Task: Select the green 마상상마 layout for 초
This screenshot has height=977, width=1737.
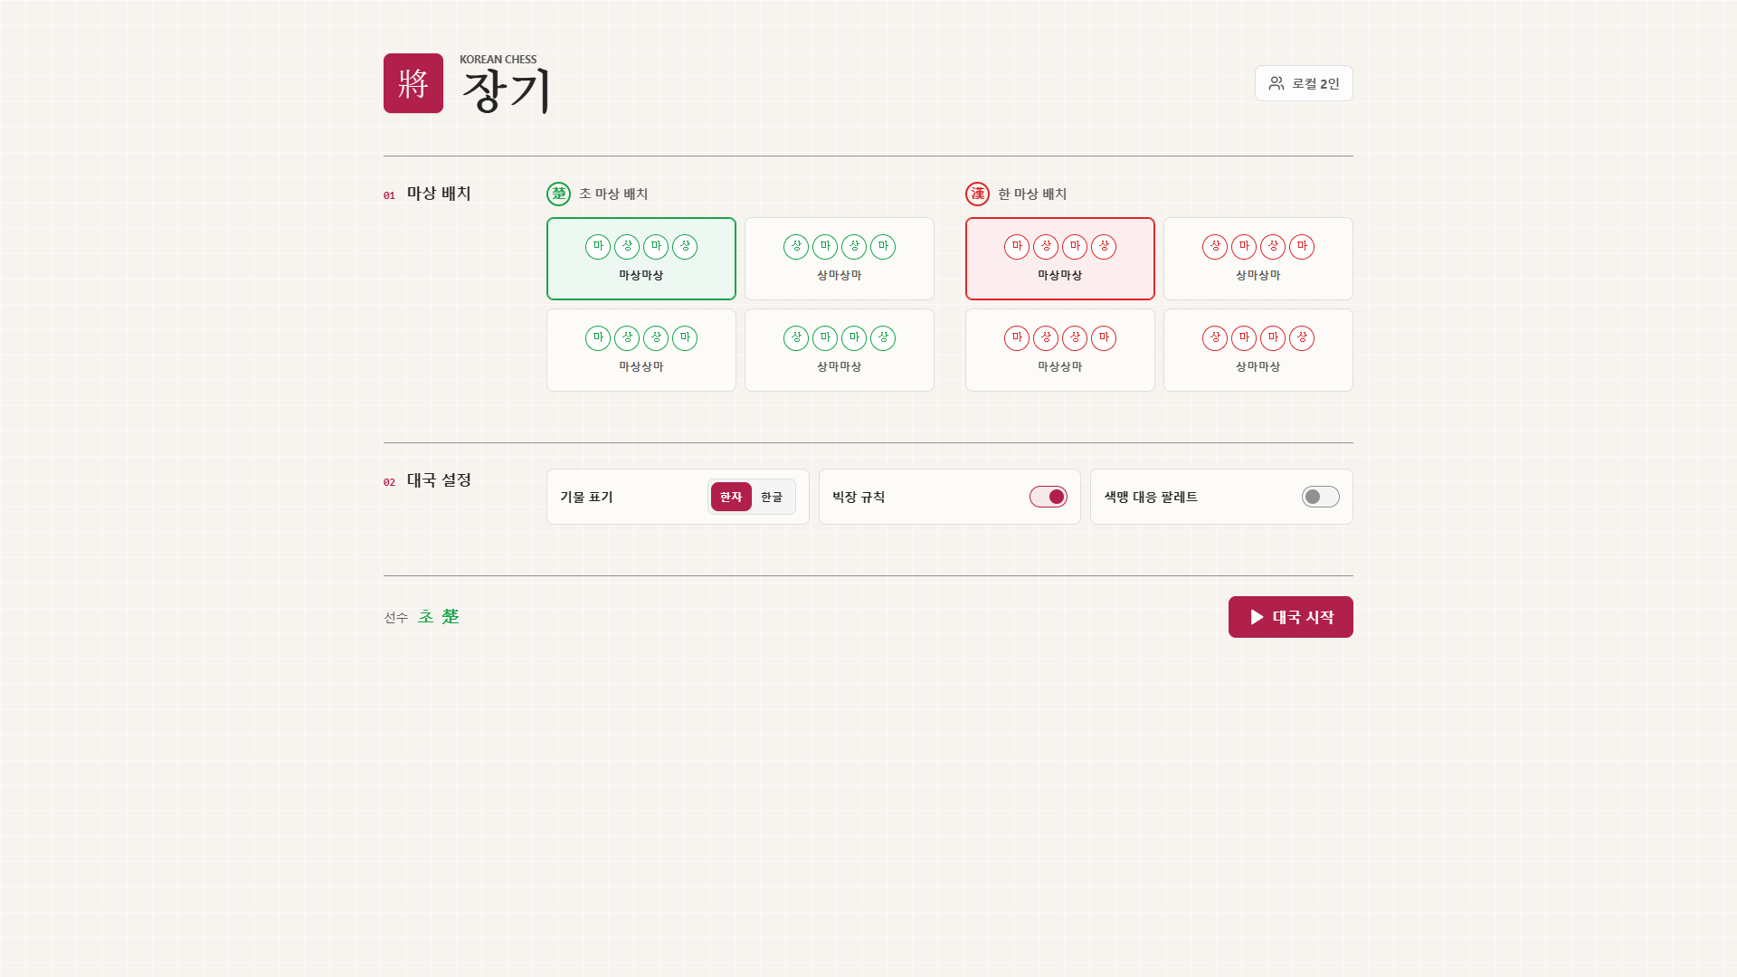Action: point(641,350)
